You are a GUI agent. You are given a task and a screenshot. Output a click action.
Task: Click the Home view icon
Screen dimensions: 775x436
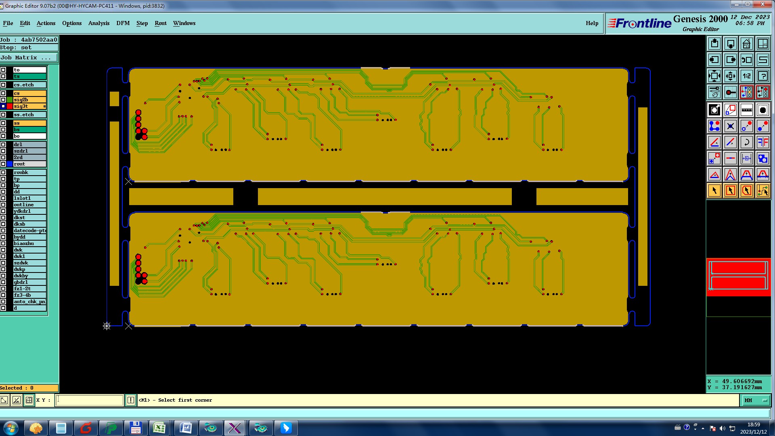pos(746,44)
